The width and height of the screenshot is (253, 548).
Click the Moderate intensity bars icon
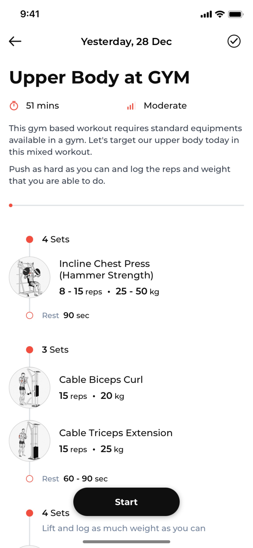[131, 106]
